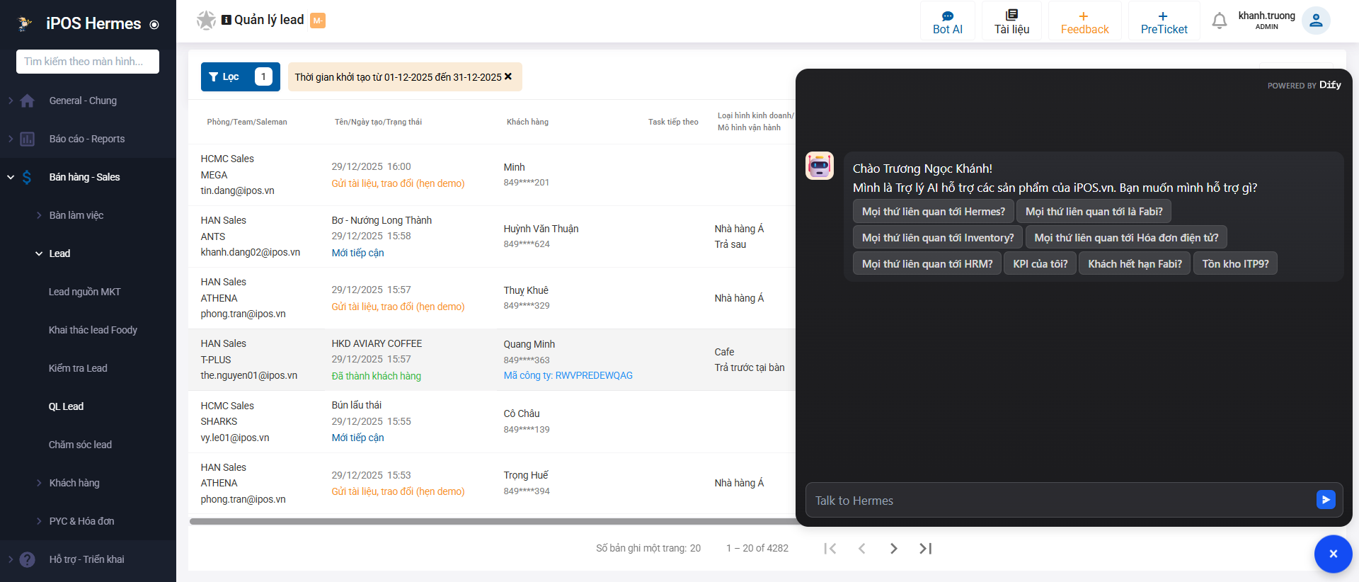Go to next page of leads
The height and width of the screenshot is (582, 1359).
(894, 548)
